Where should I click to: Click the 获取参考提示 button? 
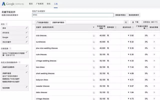pos(120,15)
